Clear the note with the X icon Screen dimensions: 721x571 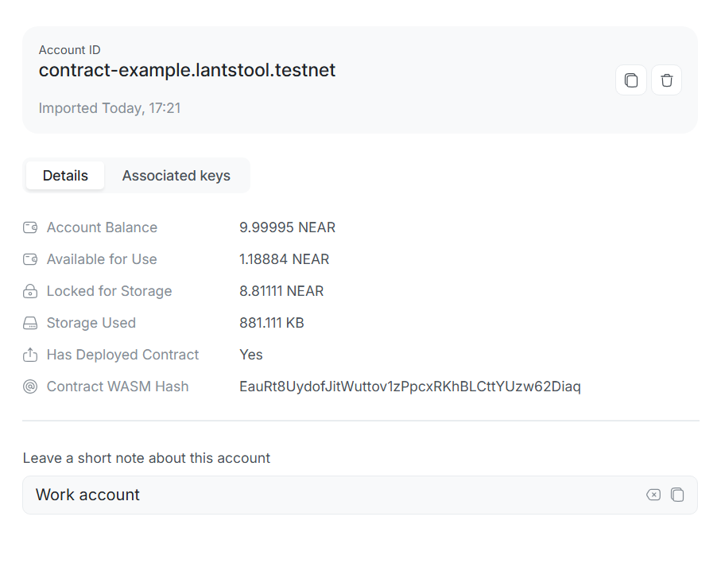653,495
